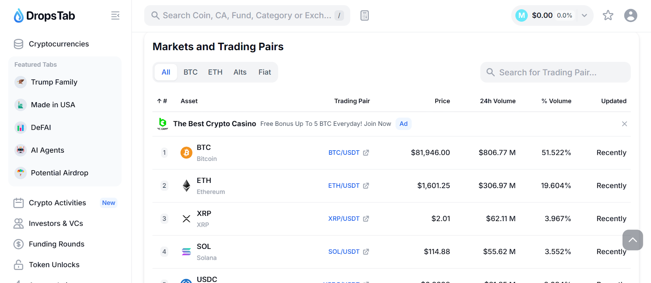Close the crypto casino ad
This screenshot has width=651, height=283.
[x=624, y=124]
